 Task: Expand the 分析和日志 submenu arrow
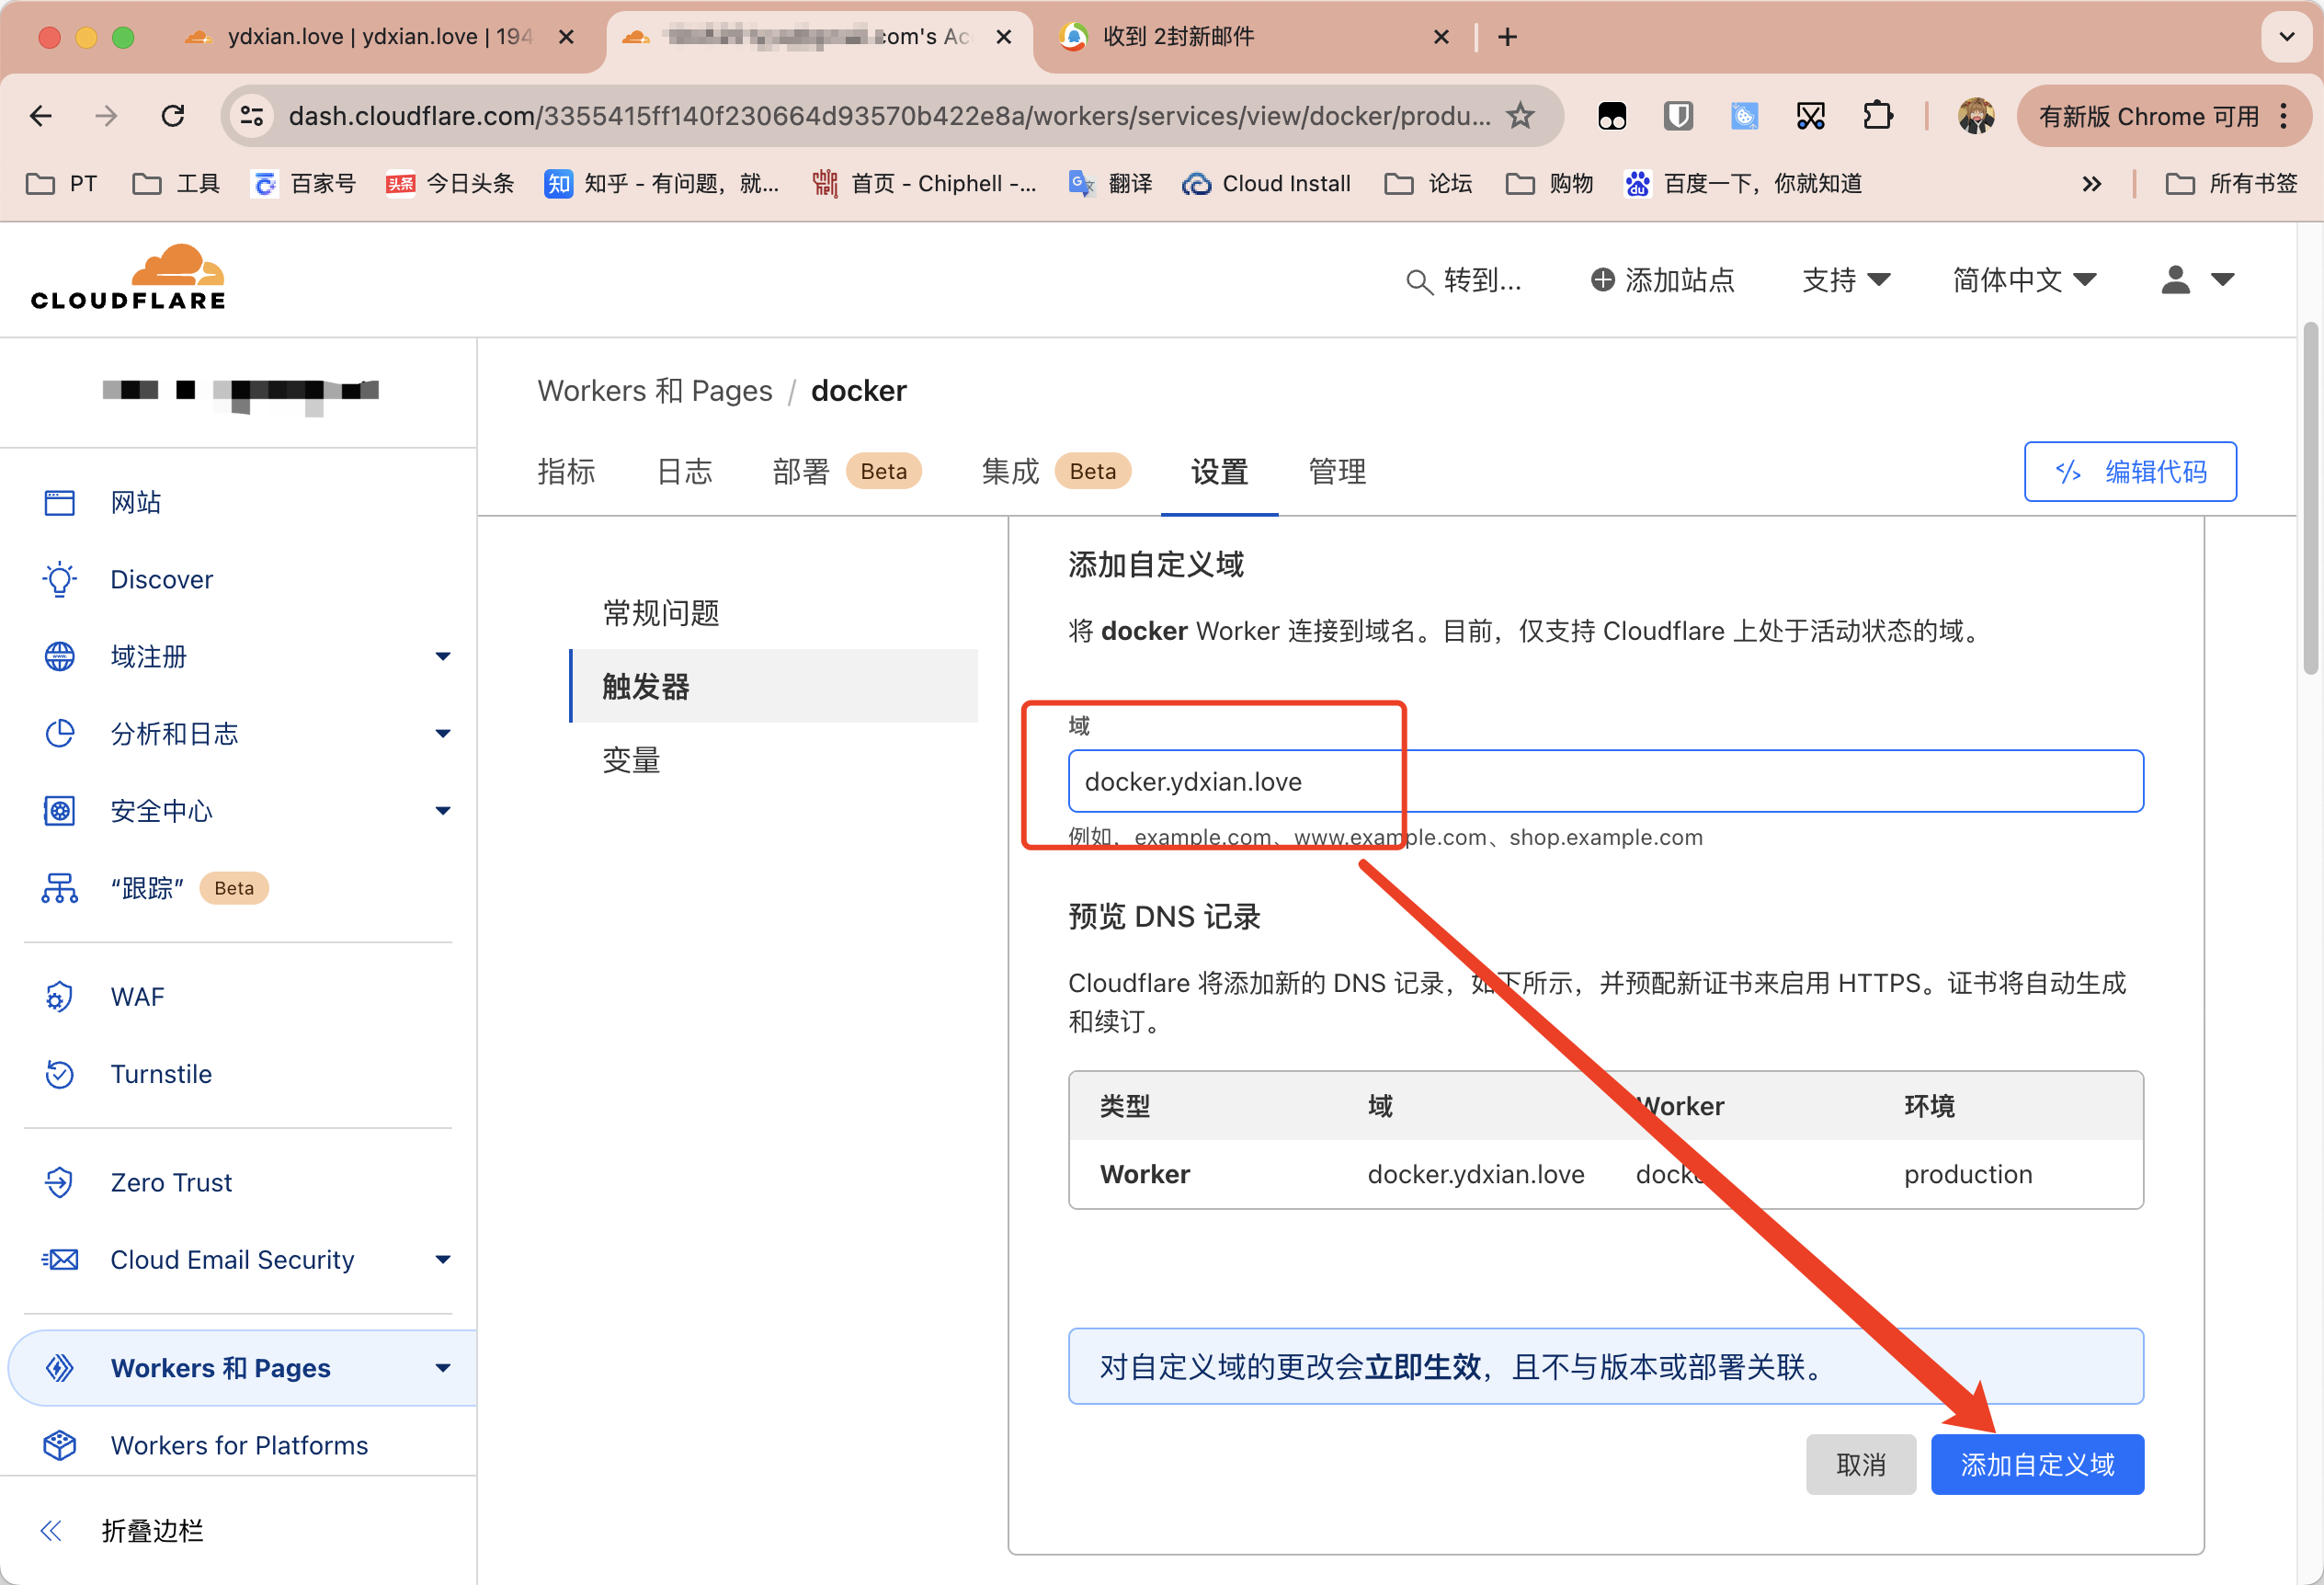(x=443, y=733)
